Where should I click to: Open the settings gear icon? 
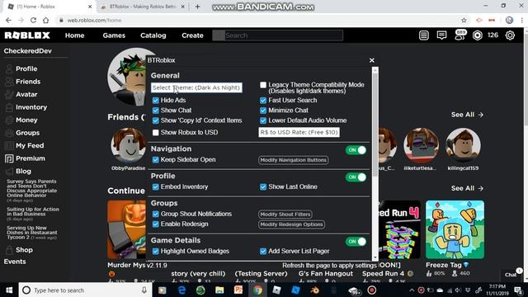point(510,35)
